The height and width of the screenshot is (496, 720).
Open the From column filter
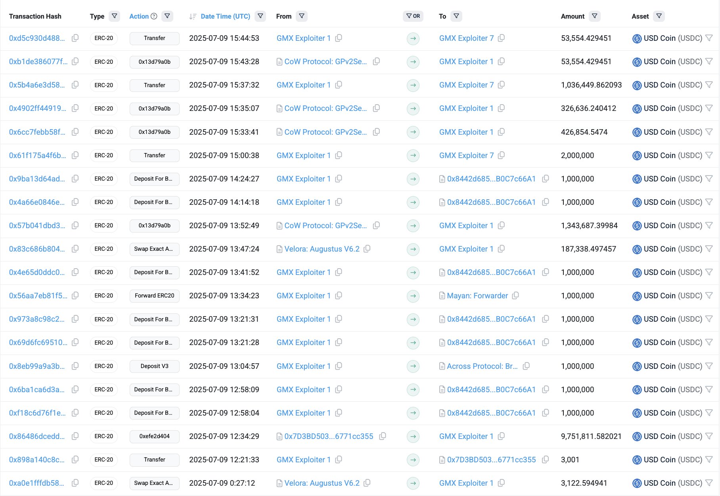tap(302, 16)
